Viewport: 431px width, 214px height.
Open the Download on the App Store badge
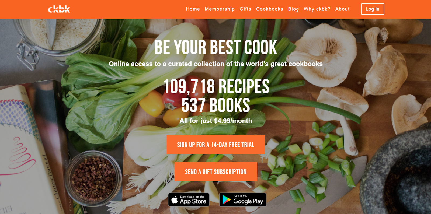coord(189,200)
